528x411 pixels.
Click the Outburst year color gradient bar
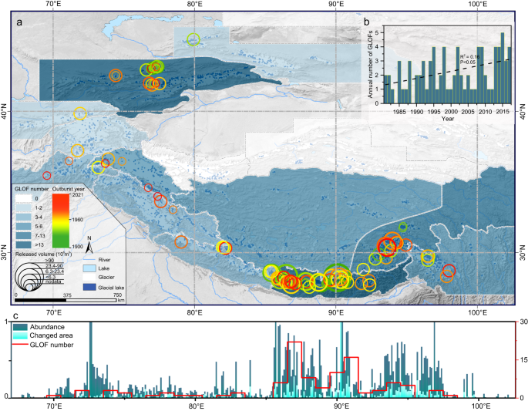click(x=61, y=221)
